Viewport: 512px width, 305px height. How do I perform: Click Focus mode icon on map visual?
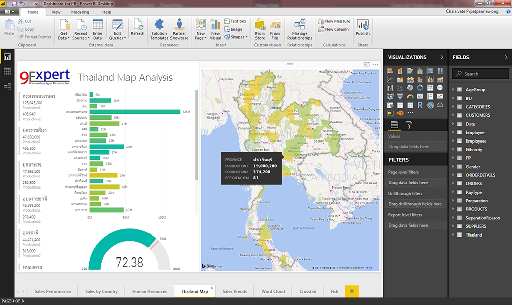coord(367,64)
